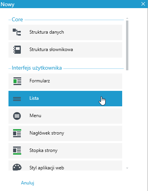Click the round Menu icon

click(x=17, y=116)
